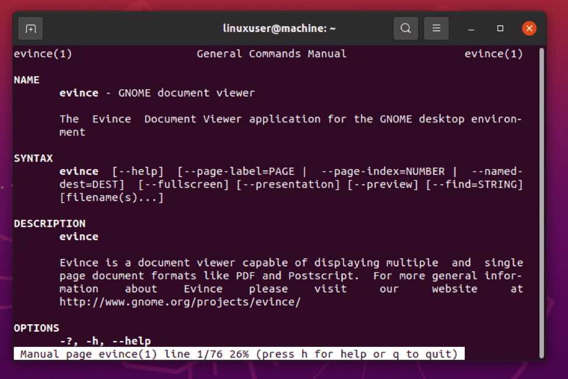The height and width of the screenshot is (379, 568).
Task: Click the http://www.gnome.org/projects/evince/ URL
Action: coord(180,302)
